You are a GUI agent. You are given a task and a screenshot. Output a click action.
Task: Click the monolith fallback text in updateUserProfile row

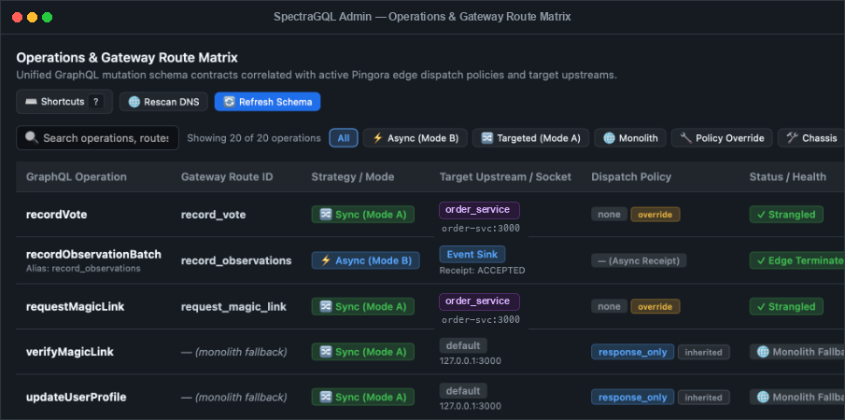click(233, 398)
